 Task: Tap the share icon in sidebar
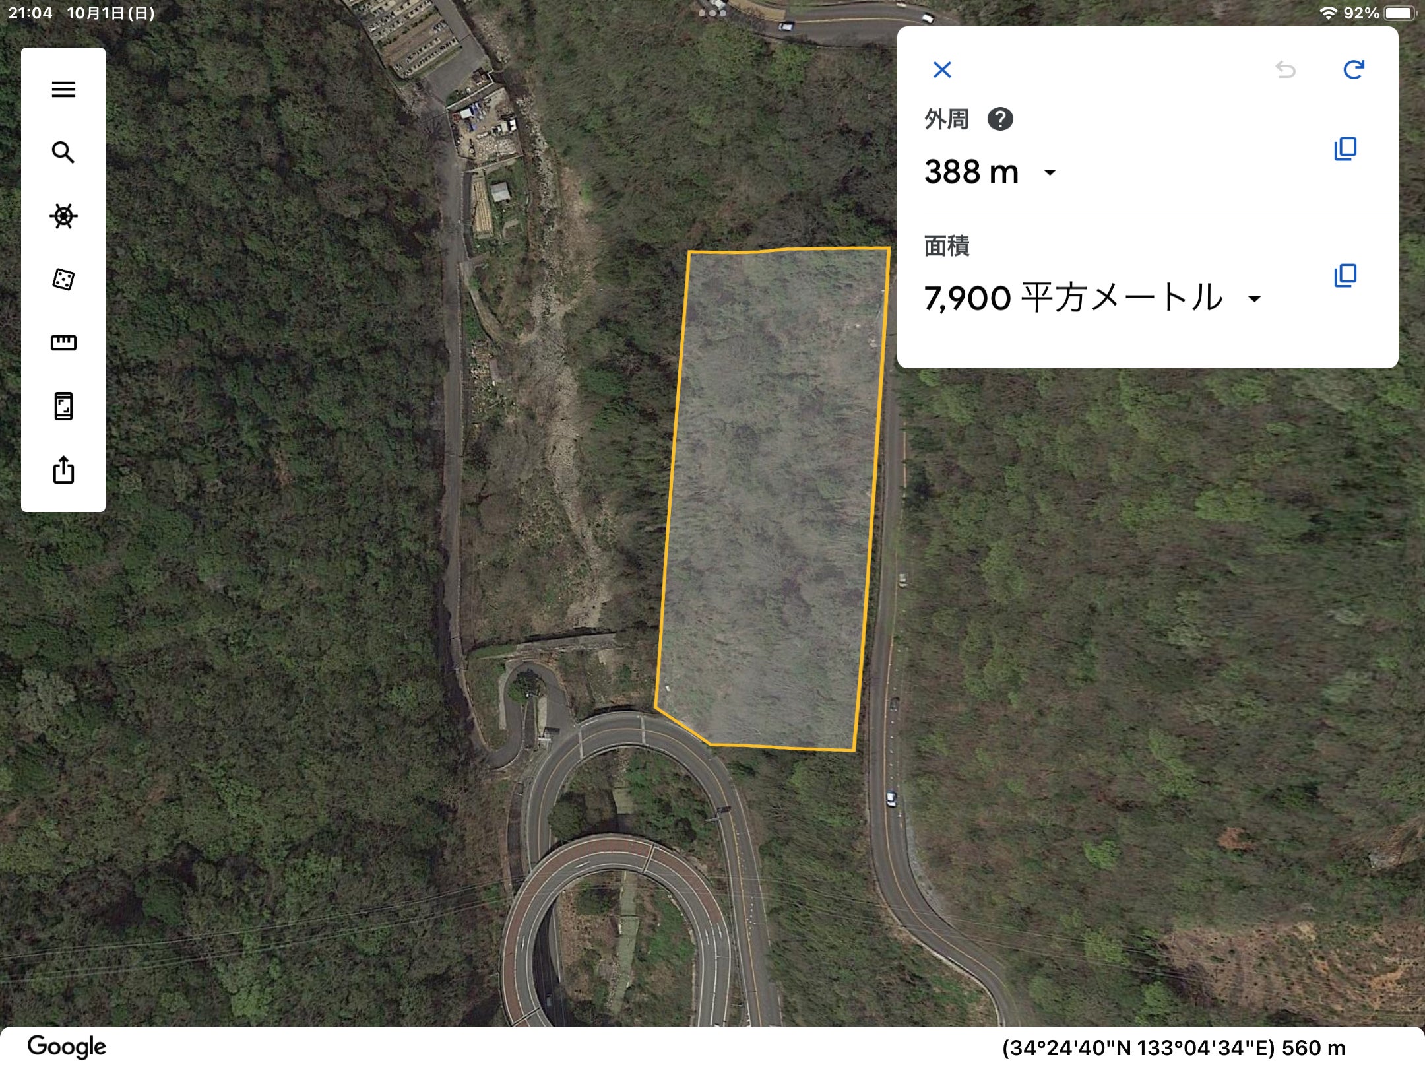pos(63,470)
